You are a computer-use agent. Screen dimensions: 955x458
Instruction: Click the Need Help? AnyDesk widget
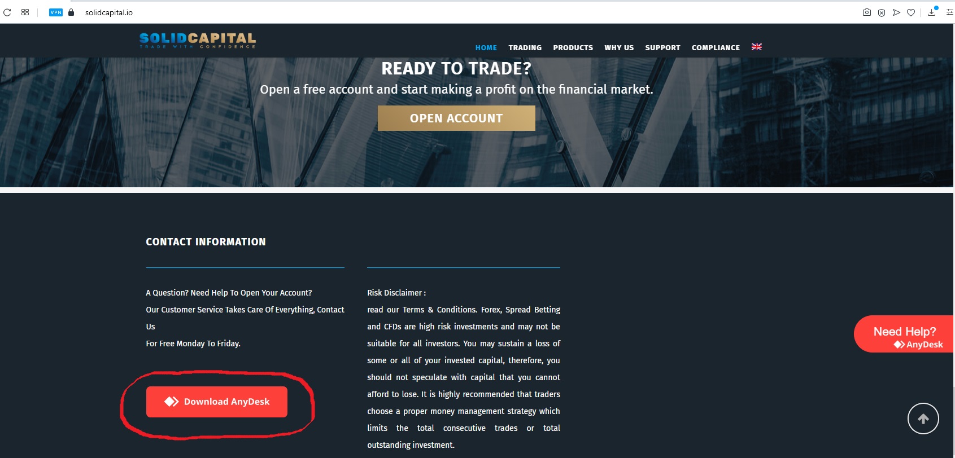tap(904, 334)
